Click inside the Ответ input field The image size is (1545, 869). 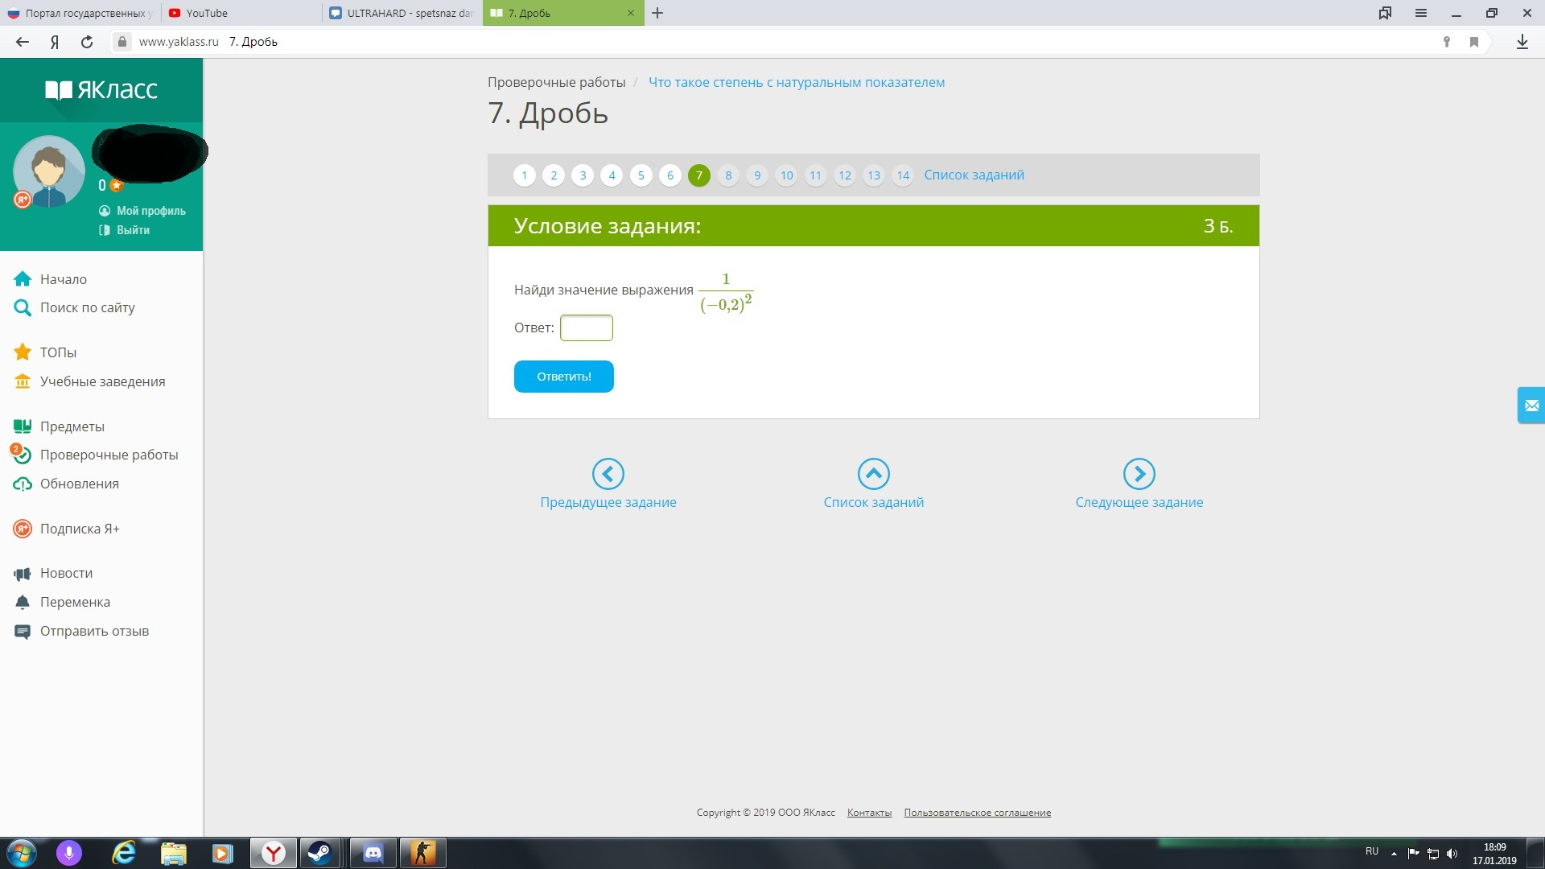pos(586,327)
